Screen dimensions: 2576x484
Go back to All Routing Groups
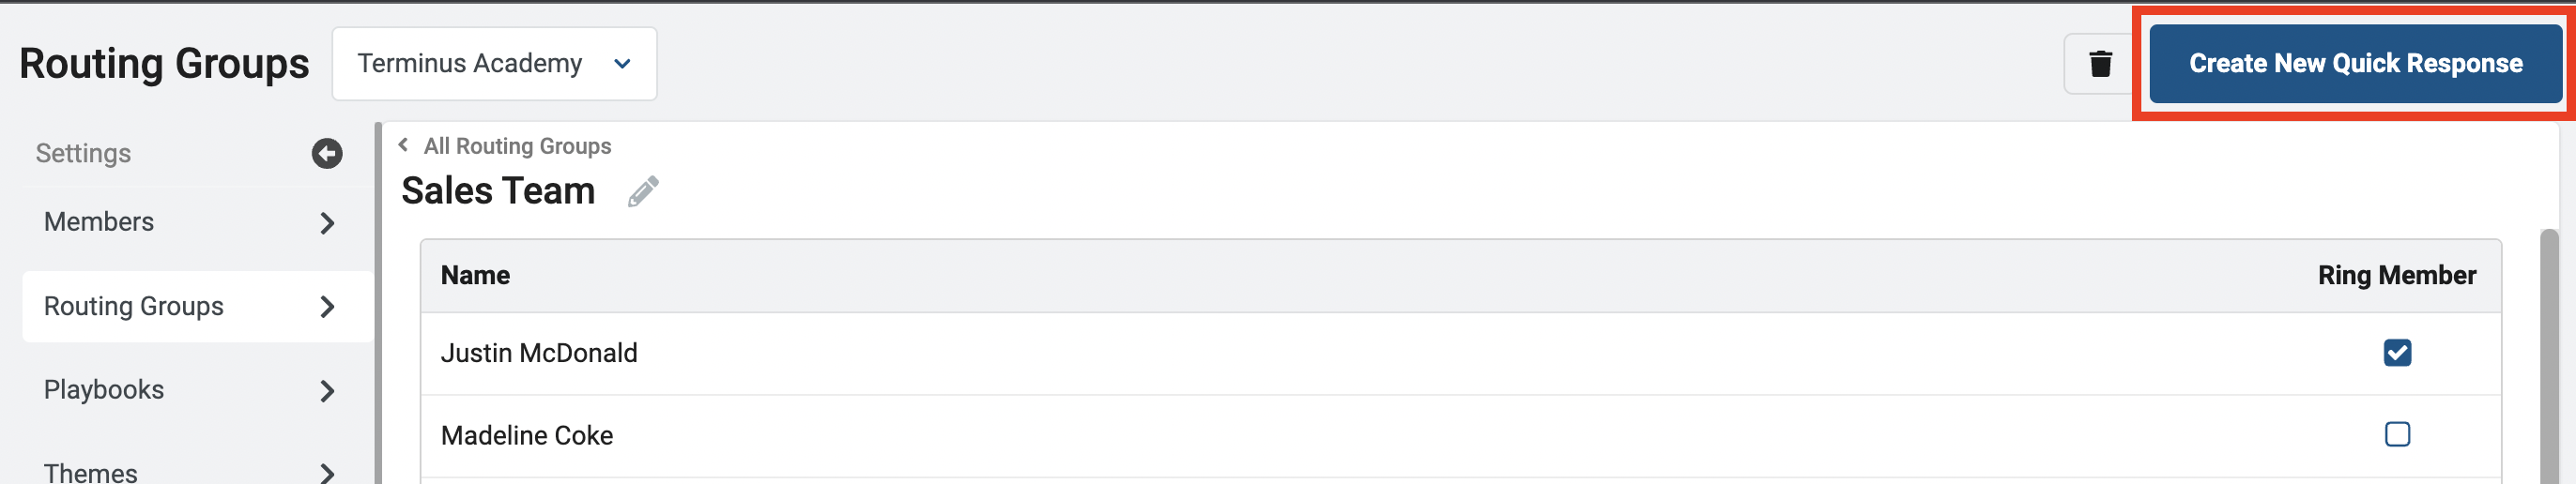[x=516, y=146]
